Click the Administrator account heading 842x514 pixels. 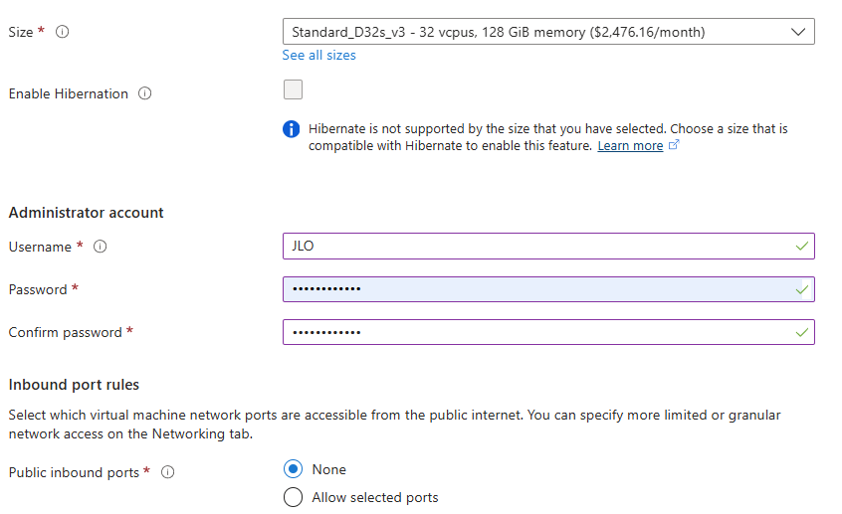[86, 213]
